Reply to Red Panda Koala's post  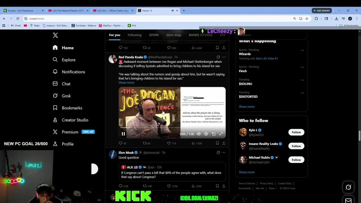coord(122,143)
